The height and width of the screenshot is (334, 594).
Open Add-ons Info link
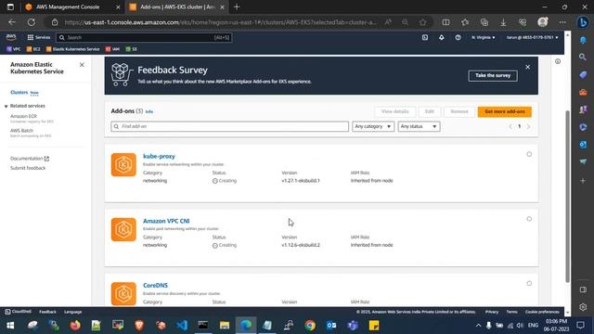pos(149,111)
